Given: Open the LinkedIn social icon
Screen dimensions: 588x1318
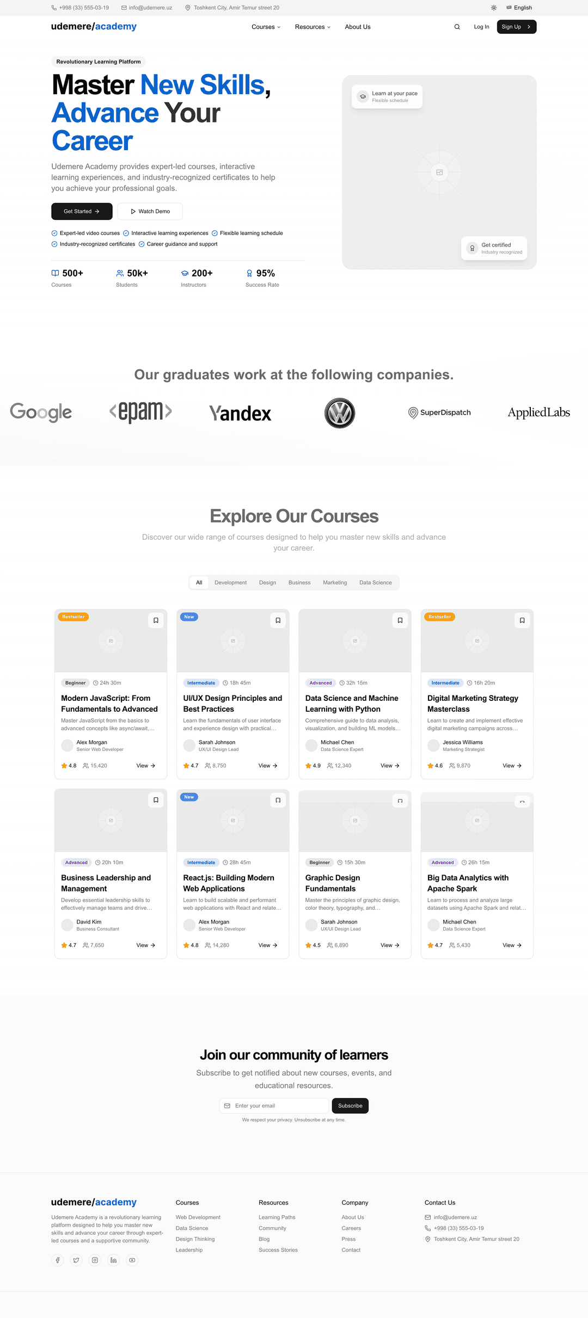Looking at the screenshot, I should pyautogui.click(x=113, y=1260).
